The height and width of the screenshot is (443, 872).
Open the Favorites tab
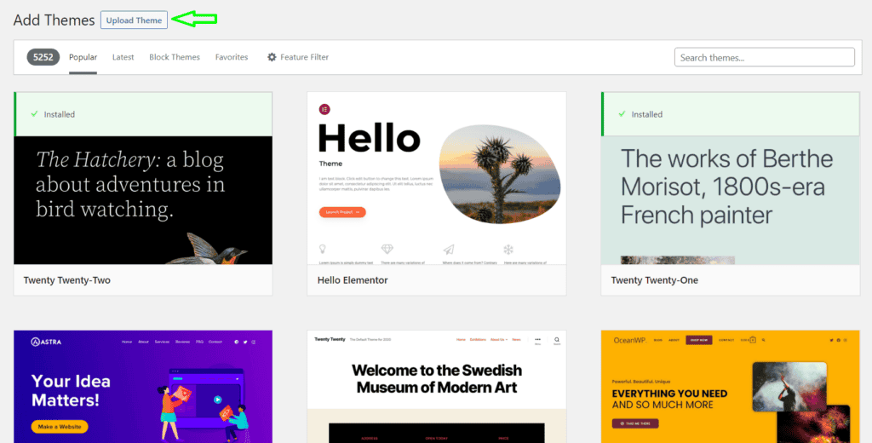232,57
